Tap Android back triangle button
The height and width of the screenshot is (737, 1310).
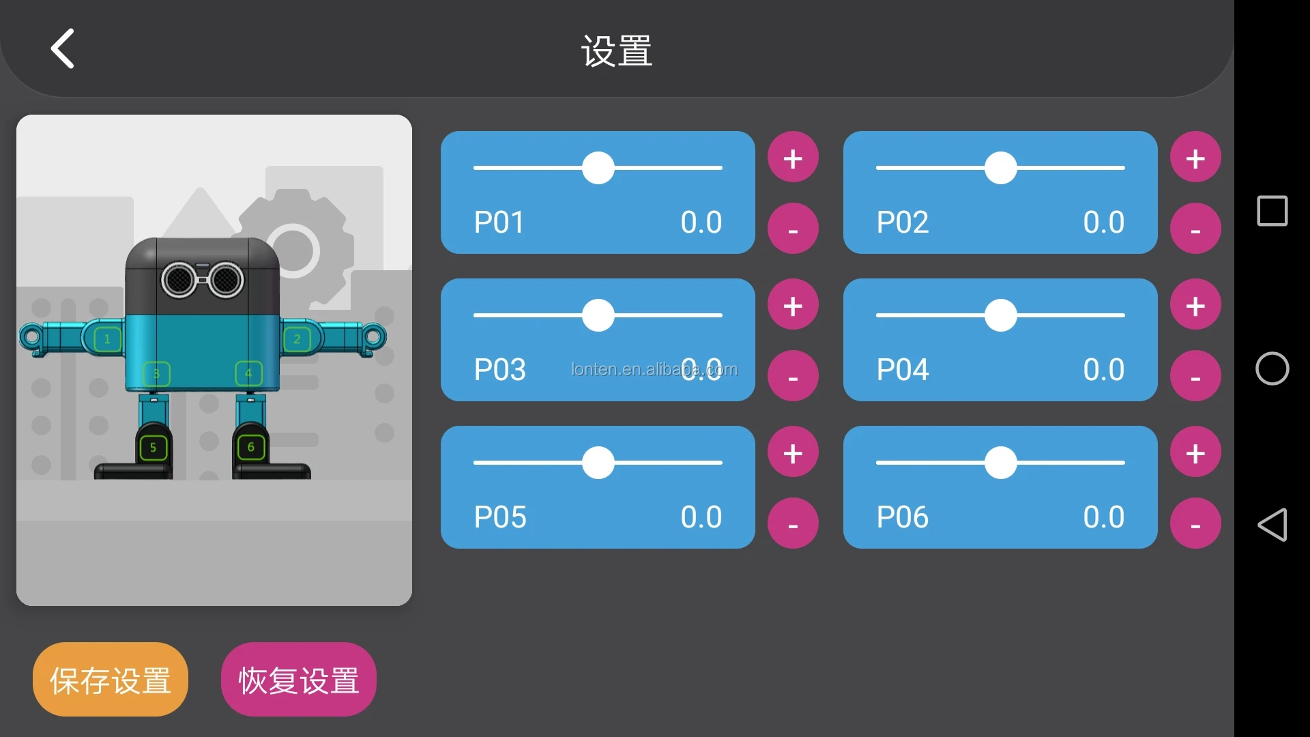[1272, 525]
